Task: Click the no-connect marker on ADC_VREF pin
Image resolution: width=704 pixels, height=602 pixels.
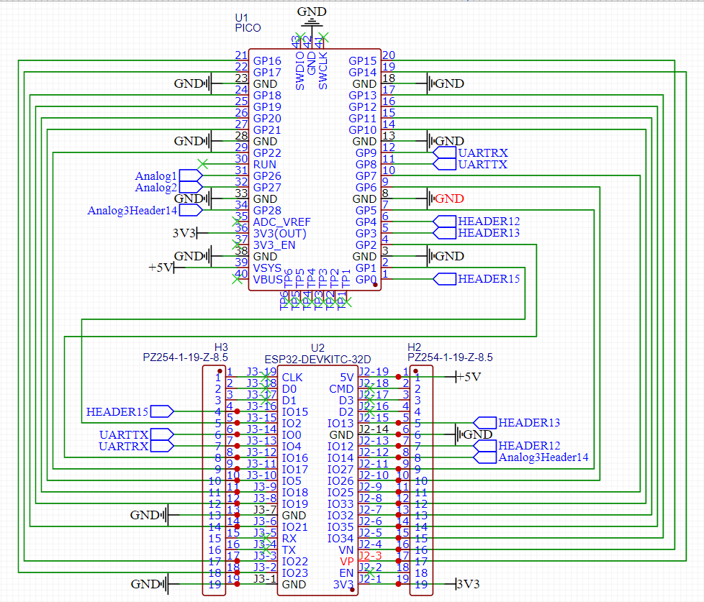Action: pos(237,222)
